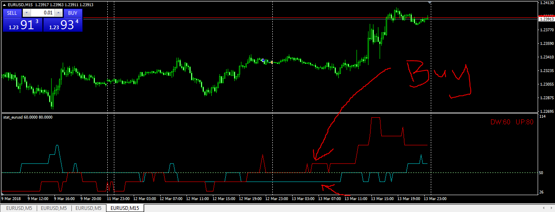This screenshot has height=212, width=555.
Task: Click the left tab-scroll arrow
Action: coord(543,208)
